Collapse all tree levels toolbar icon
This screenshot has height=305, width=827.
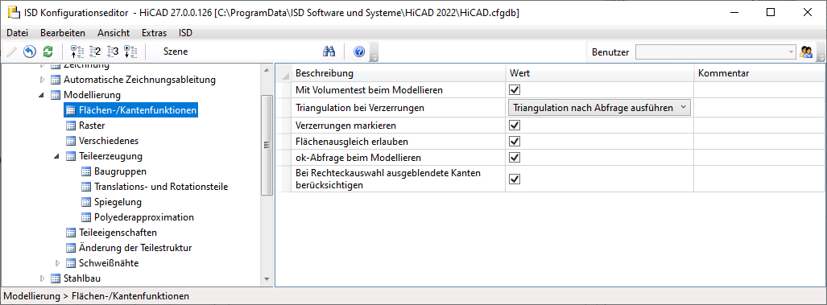point(77,52)
